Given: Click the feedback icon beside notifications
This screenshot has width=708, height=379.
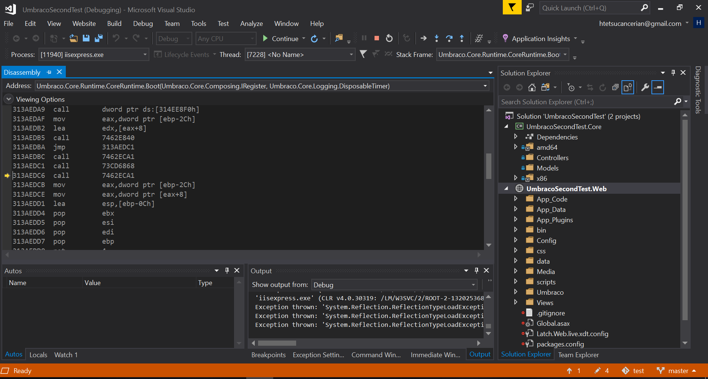Looking at the screenshot, I should click(530, 7).
